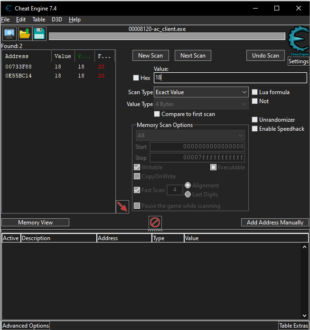Click the Cheat Engine title bar icon

coord(9,9)
